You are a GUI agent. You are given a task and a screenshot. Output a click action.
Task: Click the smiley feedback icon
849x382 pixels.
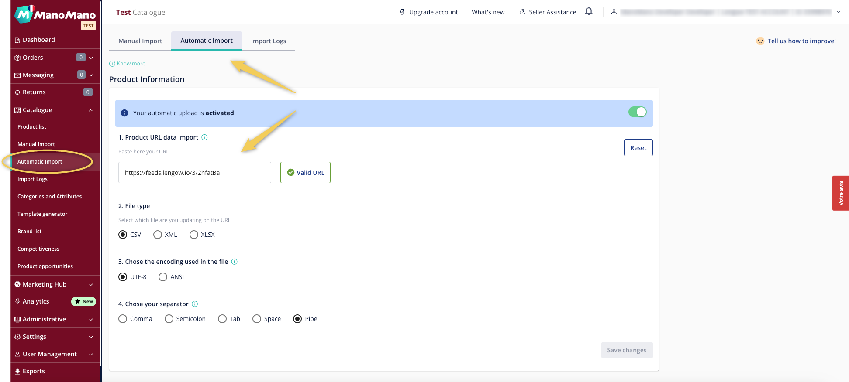(760, 41)
